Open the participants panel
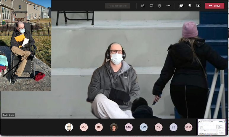The width and height of the screenshot is (229, 137). 142,6
